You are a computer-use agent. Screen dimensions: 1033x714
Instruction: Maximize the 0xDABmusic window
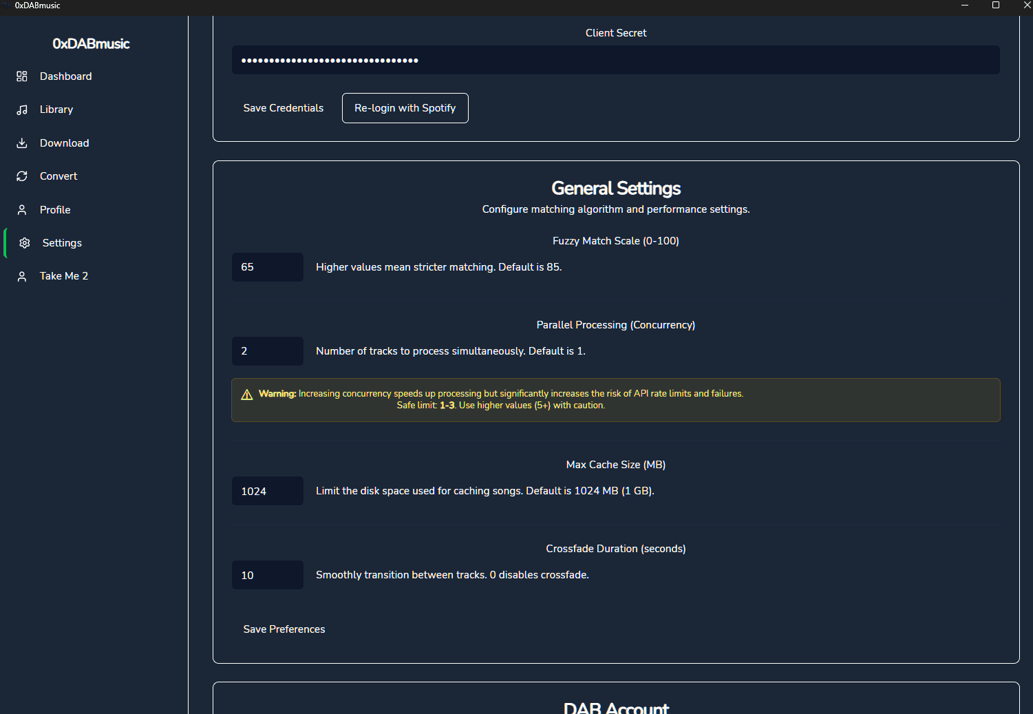(995, 6)
